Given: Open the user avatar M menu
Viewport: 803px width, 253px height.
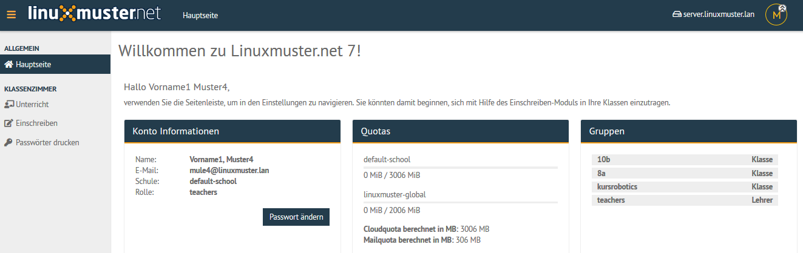Looking at the screenshot, I should click(776, 15).
